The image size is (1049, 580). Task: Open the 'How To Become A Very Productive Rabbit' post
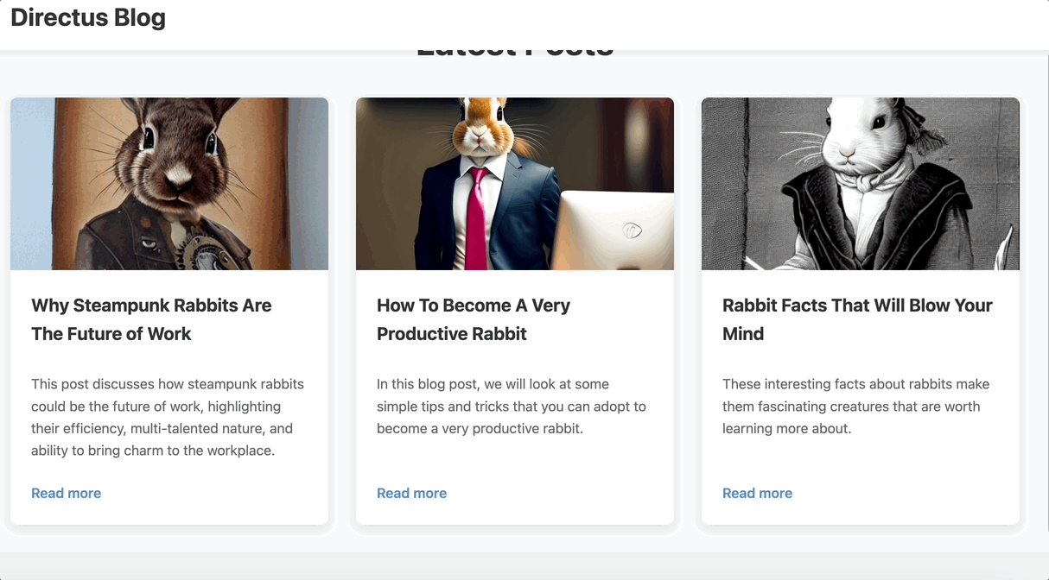point(473,319)
